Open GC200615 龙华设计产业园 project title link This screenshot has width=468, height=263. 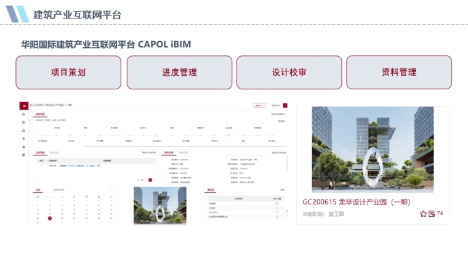(x=356, y=202)
